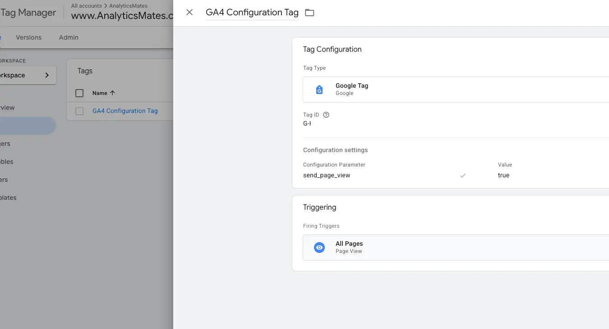Viewport: 609px width, 329px height.
Task: Sort tags by the Name column
Action: (x=100, y=93)
